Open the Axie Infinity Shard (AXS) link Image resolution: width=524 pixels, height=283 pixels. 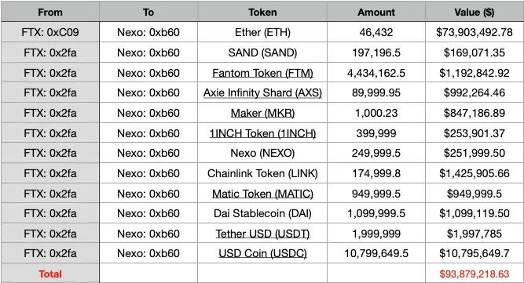262,93
